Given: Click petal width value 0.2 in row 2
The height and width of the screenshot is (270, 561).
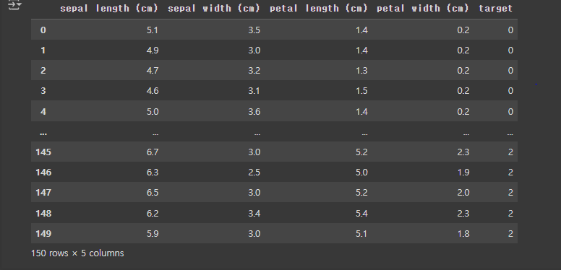Looking at the screenshot, I should 463,71.
